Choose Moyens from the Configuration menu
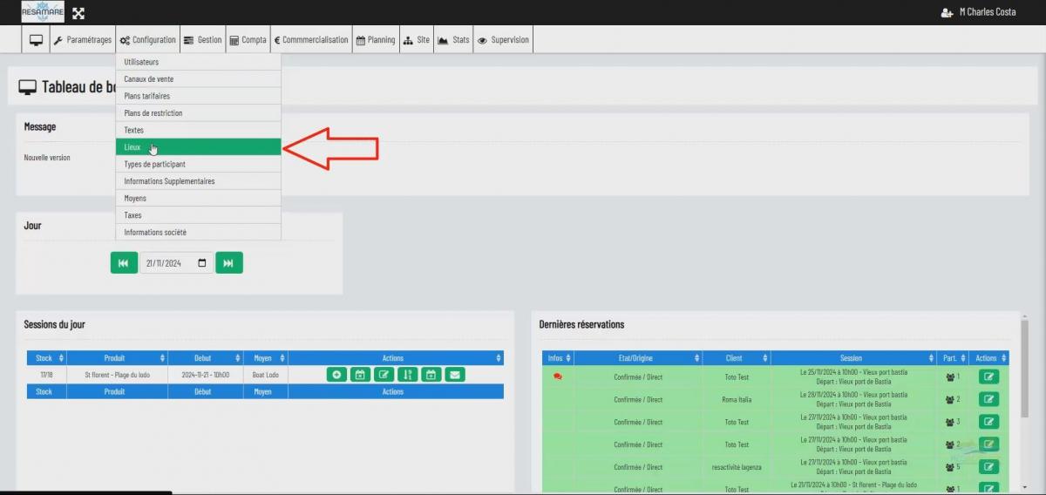The image size is (1046, 495). click(199, 198)
